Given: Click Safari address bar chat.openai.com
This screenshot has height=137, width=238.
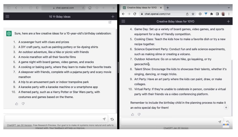Looking at the screenshot, I should tap(63, 8).
